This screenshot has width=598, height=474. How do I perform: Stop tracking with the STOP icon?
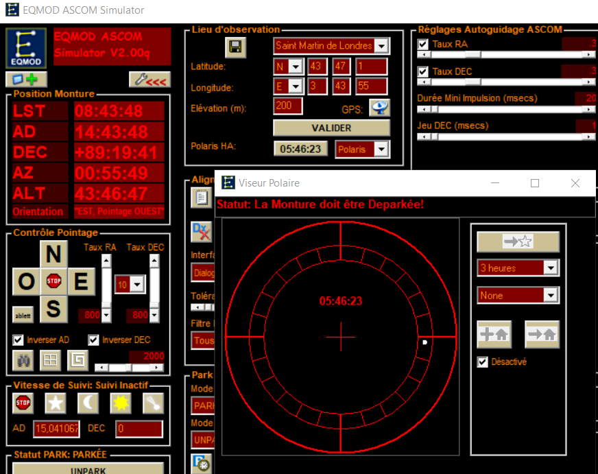[x=23, y=403]
